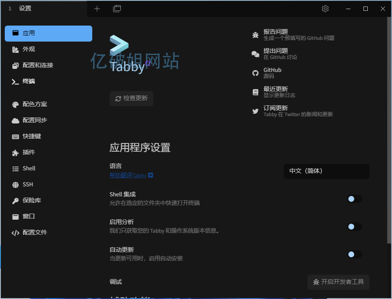Click the profiles window icon in title bar
Screen dimensions: 392x299
point(117,9)
